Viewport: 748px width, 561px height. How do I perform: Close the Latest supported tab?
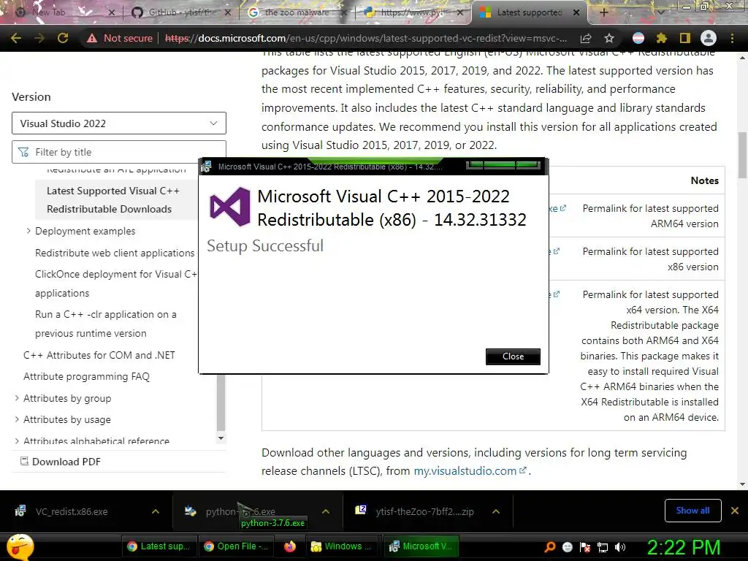point(576,12)
